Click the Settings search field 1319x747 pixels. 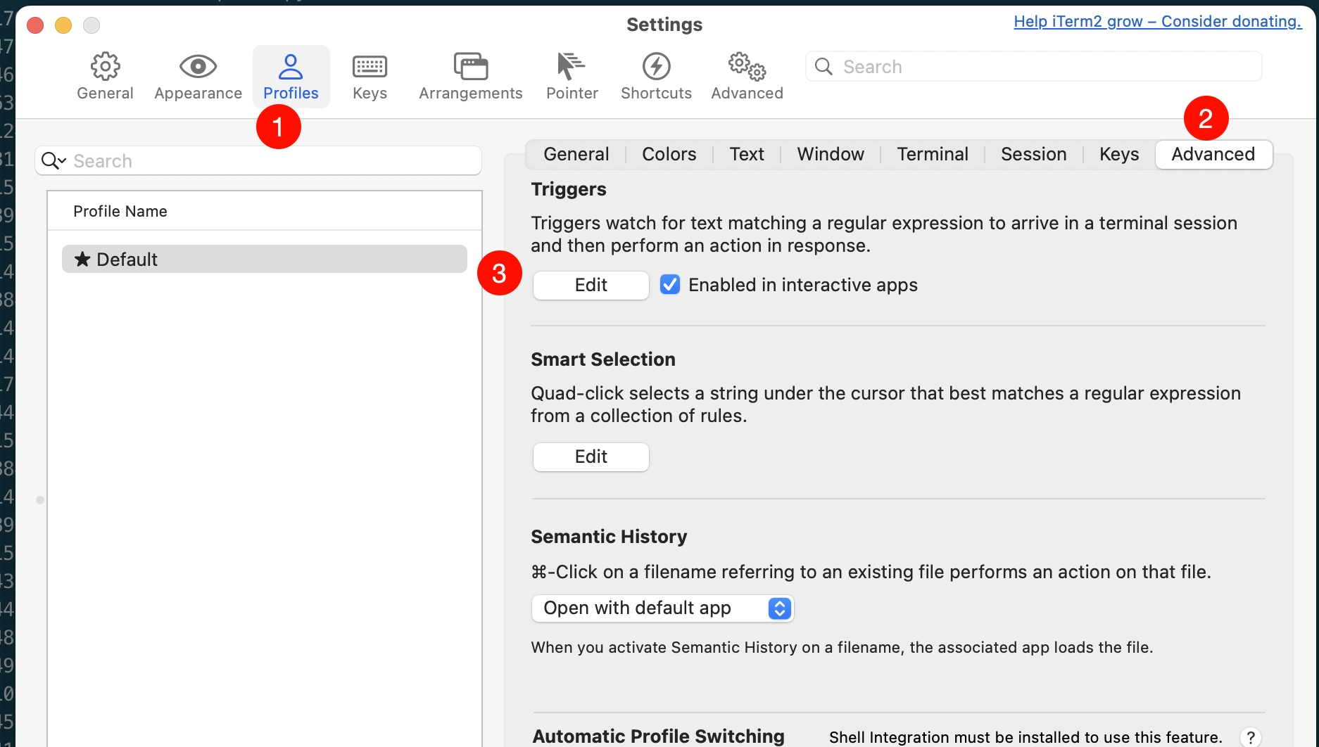click(1033, 66)
